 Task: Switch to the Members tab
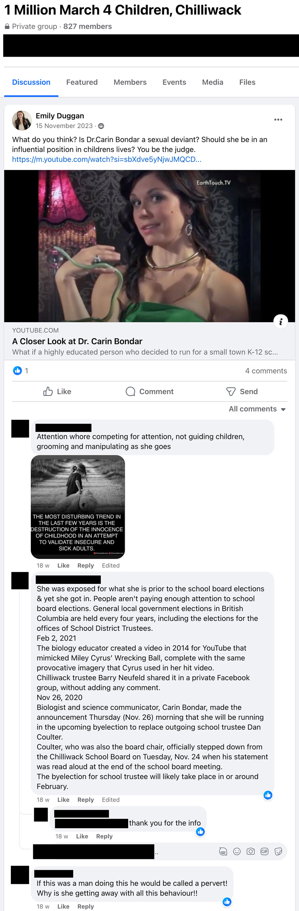[130, 82]
